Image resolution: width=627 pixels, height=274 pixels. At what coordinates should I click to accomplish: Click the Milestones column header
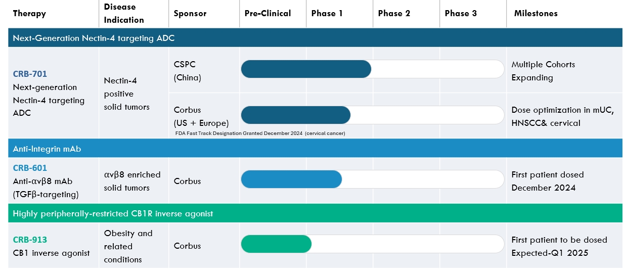click(x=535, y=14)
